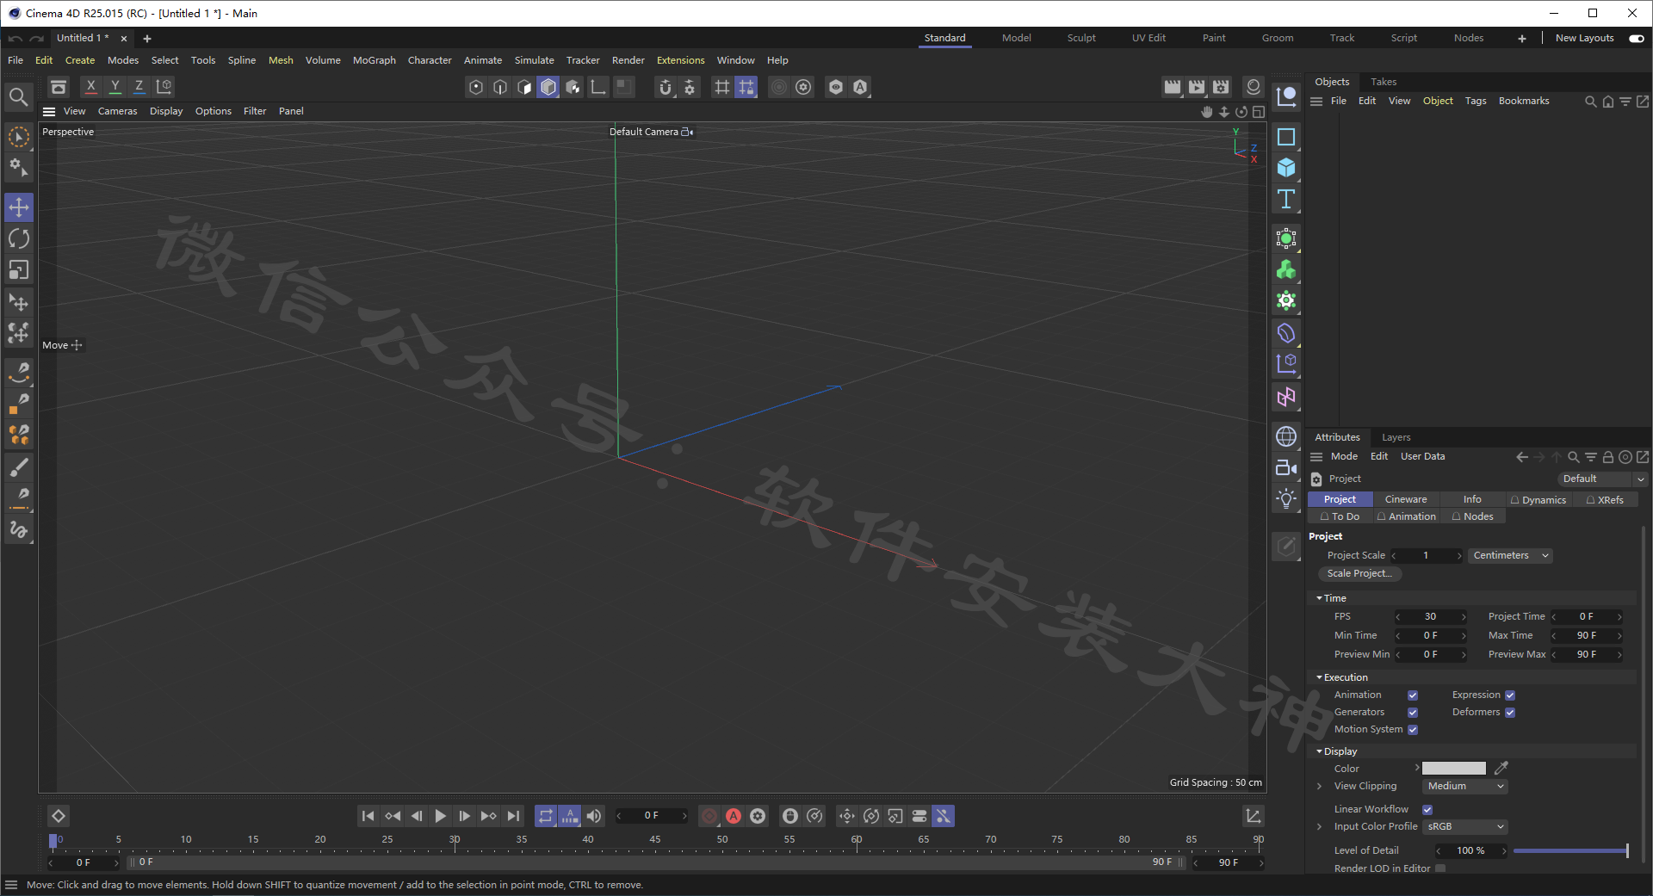Select the Scale tool in left toolbar
Image resolution: width=1653 pixels, height=896 pixels.
19,270
